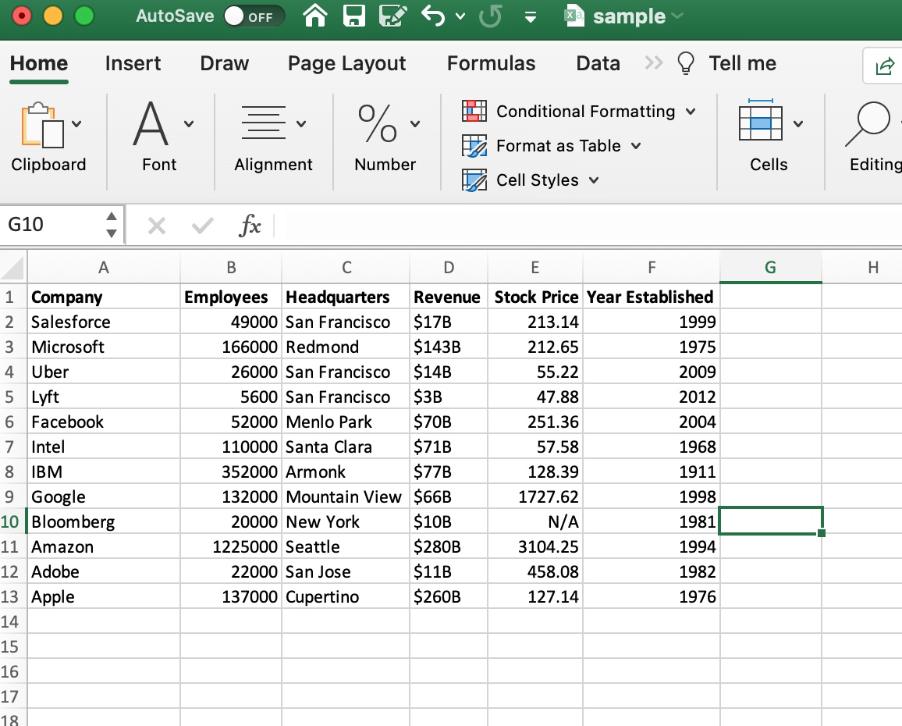Open the Draw tab
The image size is (902, 726).
[x=225, y=62]
